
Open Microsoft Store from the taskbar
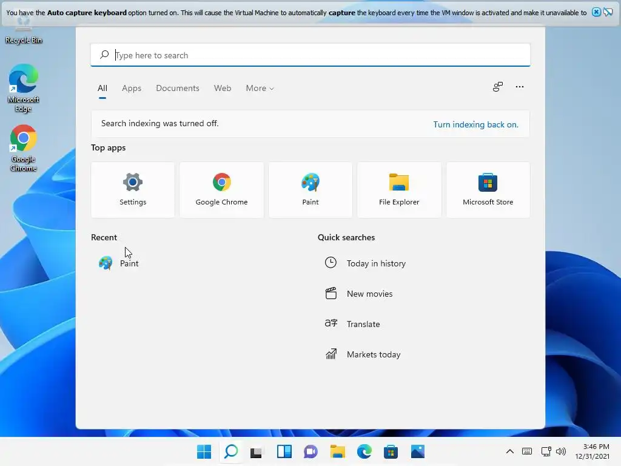[x=391, y=451]
